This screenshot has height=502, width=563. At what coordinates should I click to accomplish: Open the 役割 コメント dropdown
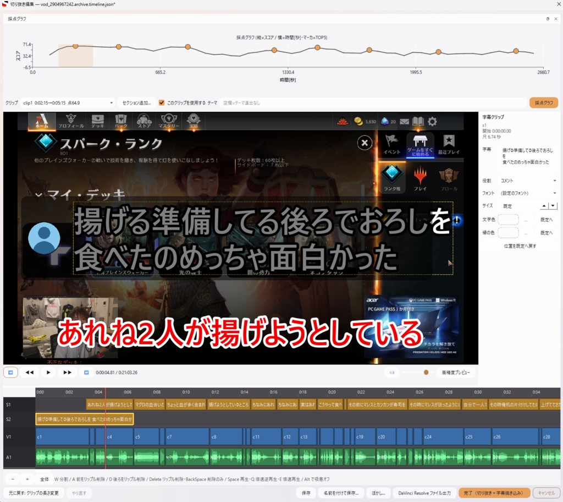coord(528,181)
